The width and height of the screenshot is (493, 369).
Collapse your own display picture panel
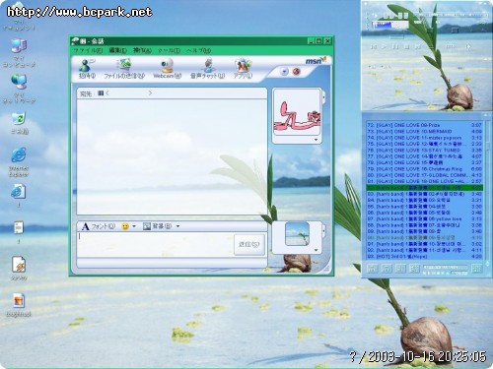[x=323, y=230]
